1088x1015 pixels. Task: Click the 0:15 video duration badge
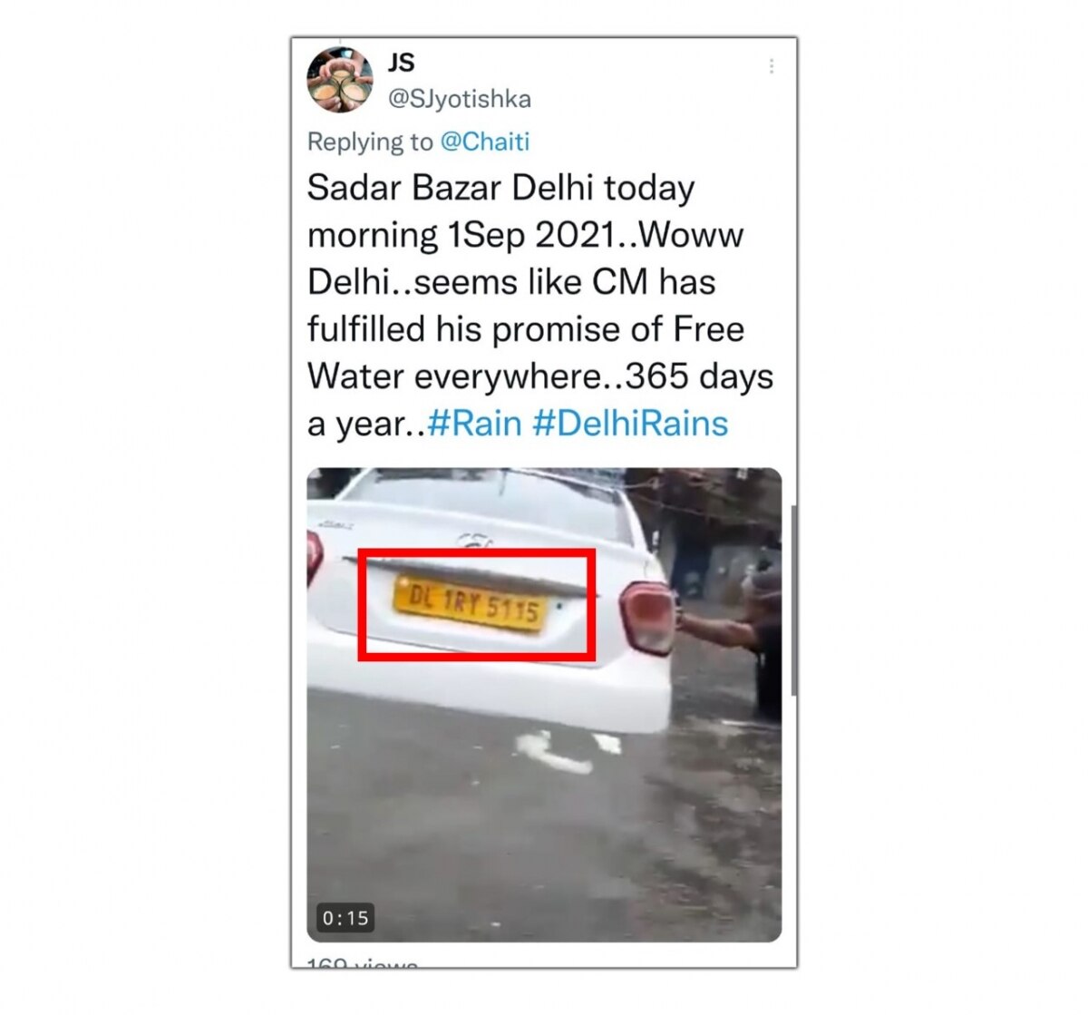point(345,918)
